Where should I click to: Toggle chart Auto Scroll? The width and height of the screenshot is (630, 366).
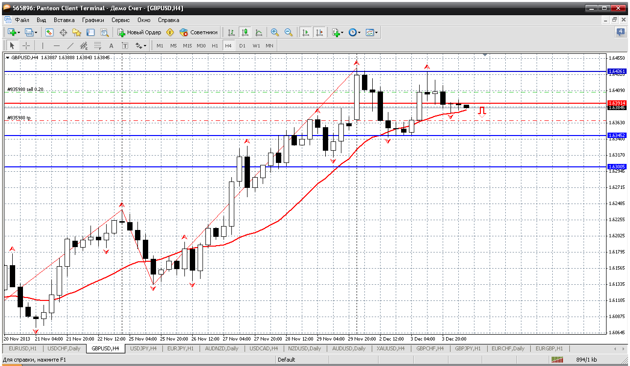pyautogui.click(x=306, y=32)
